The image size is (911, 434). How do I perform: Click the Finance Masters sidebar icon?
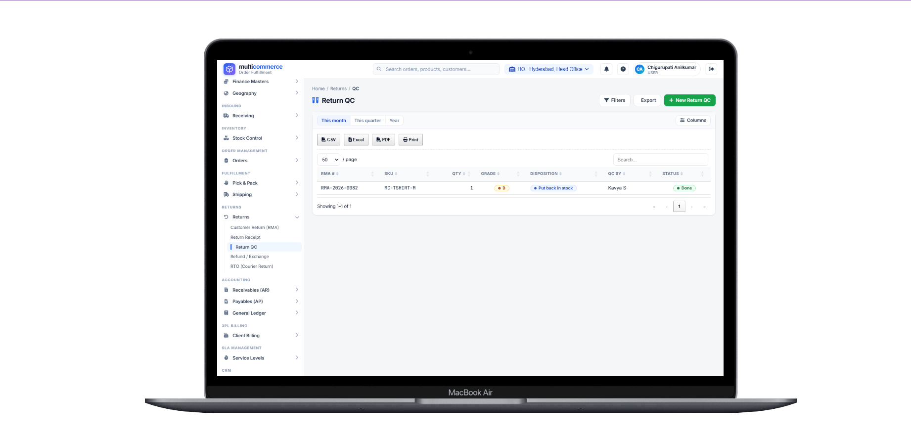tap(226, 82)
